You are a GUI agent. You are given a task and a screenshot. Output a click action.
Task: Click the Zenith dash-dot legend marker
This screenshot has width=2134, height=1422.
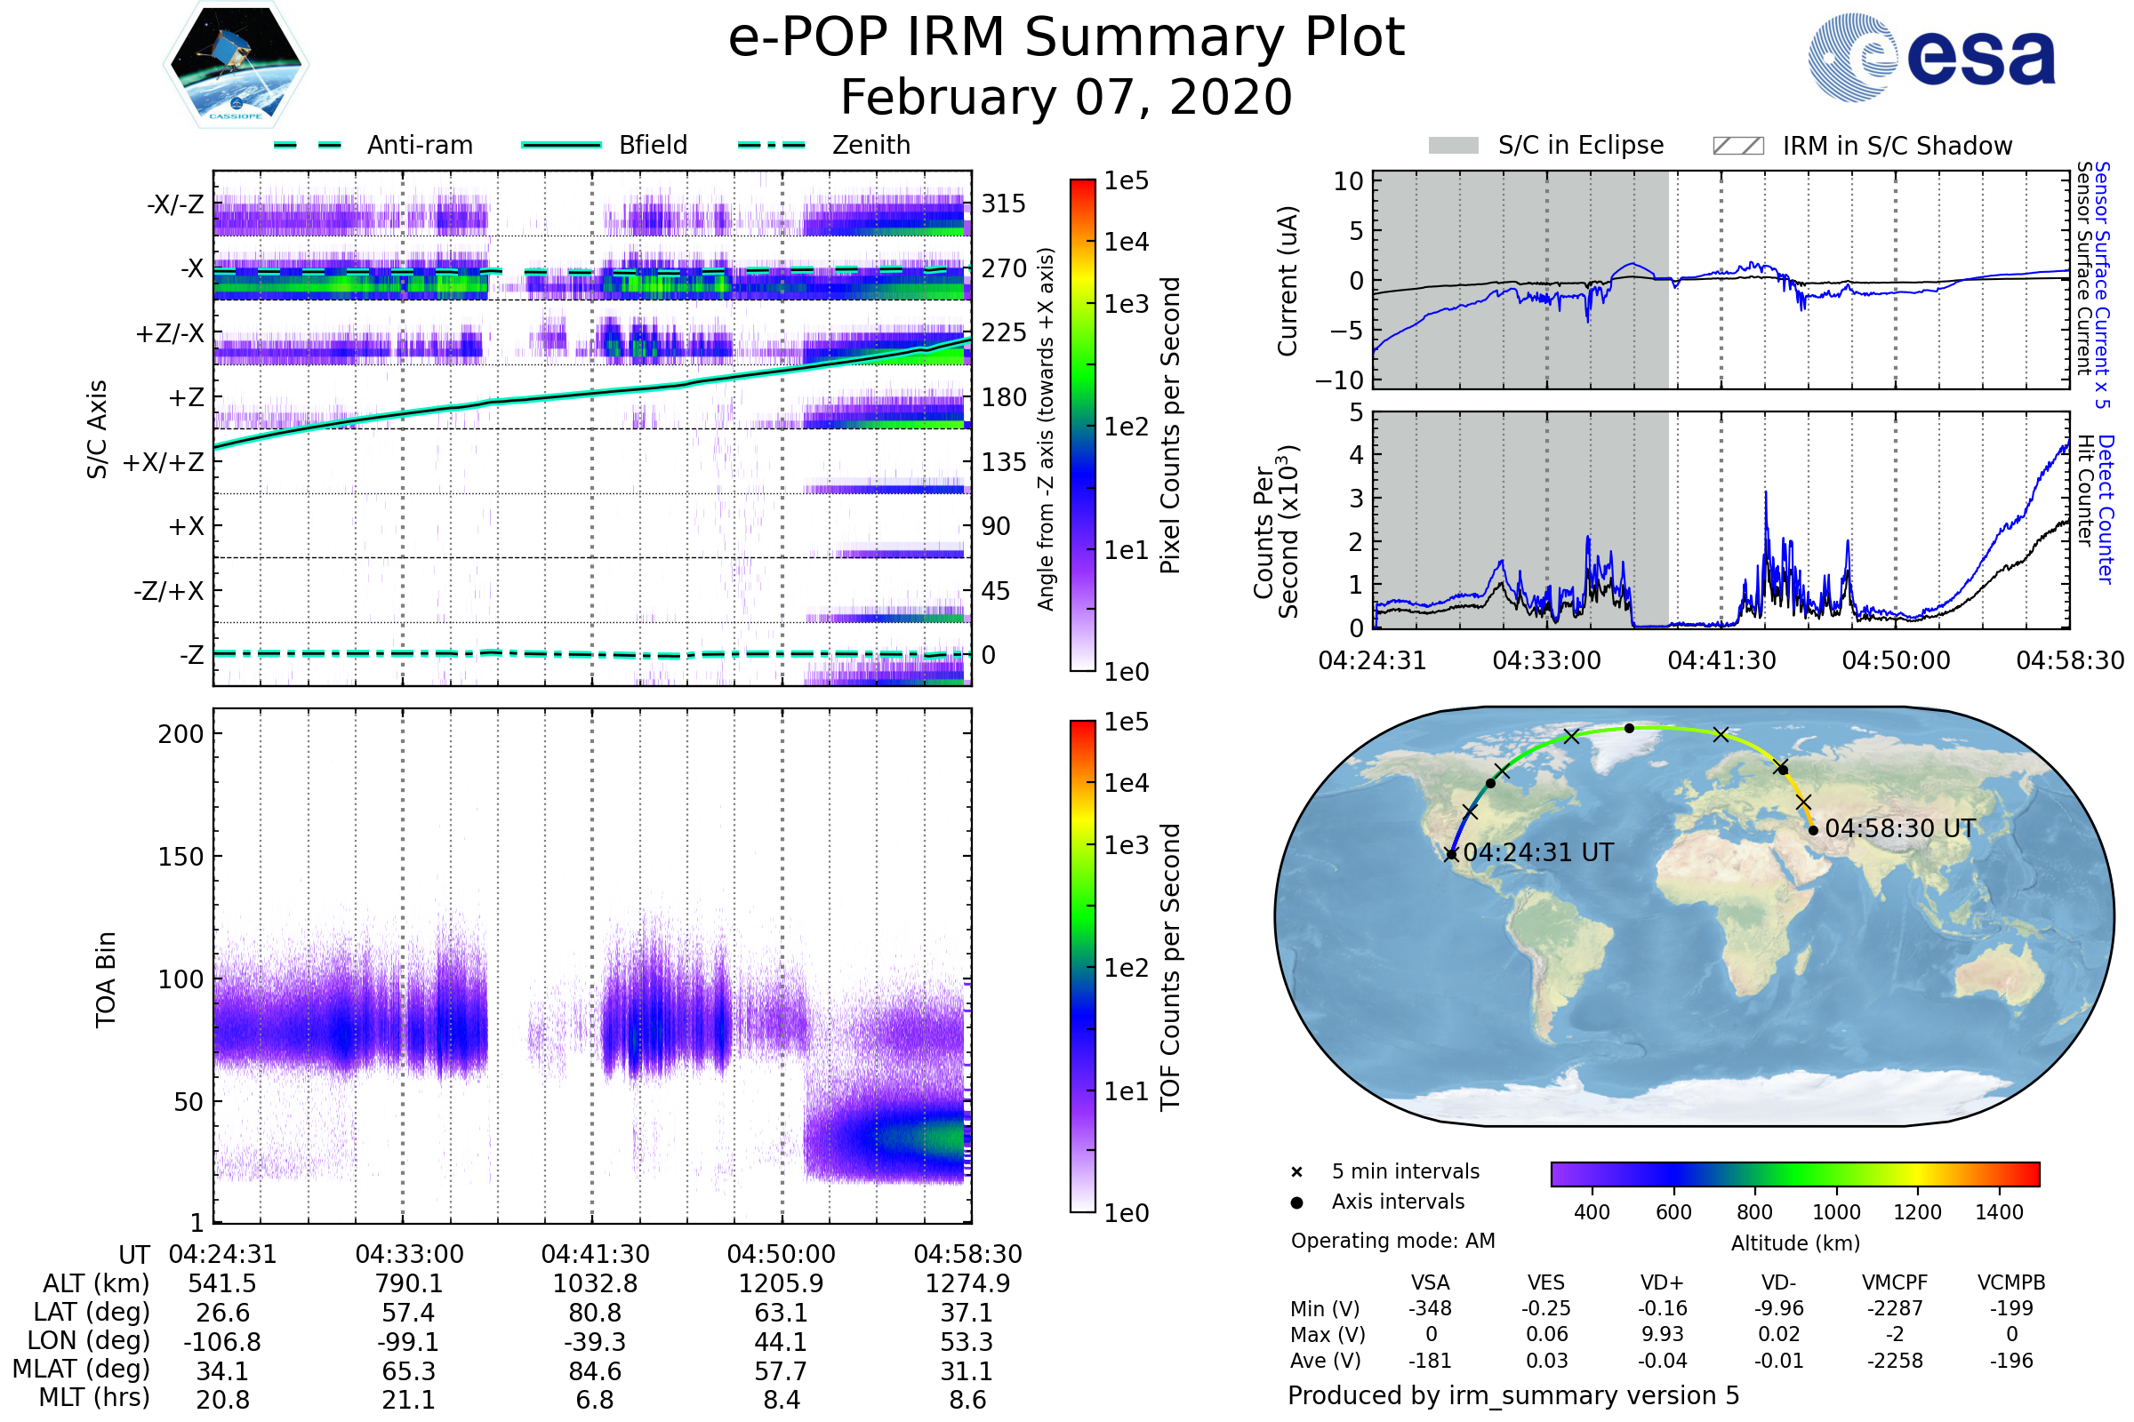tap(772, 145)
